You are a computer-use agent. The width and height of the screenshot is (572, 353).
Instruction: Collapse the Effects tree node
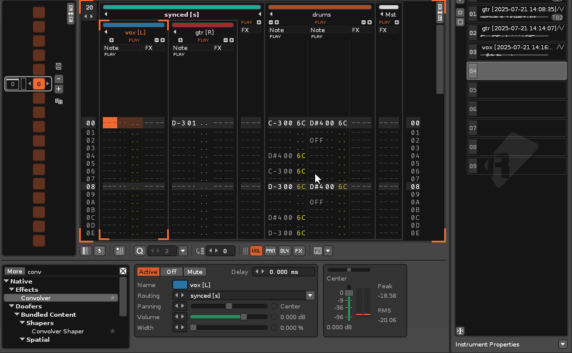click(x=12, y=289)
